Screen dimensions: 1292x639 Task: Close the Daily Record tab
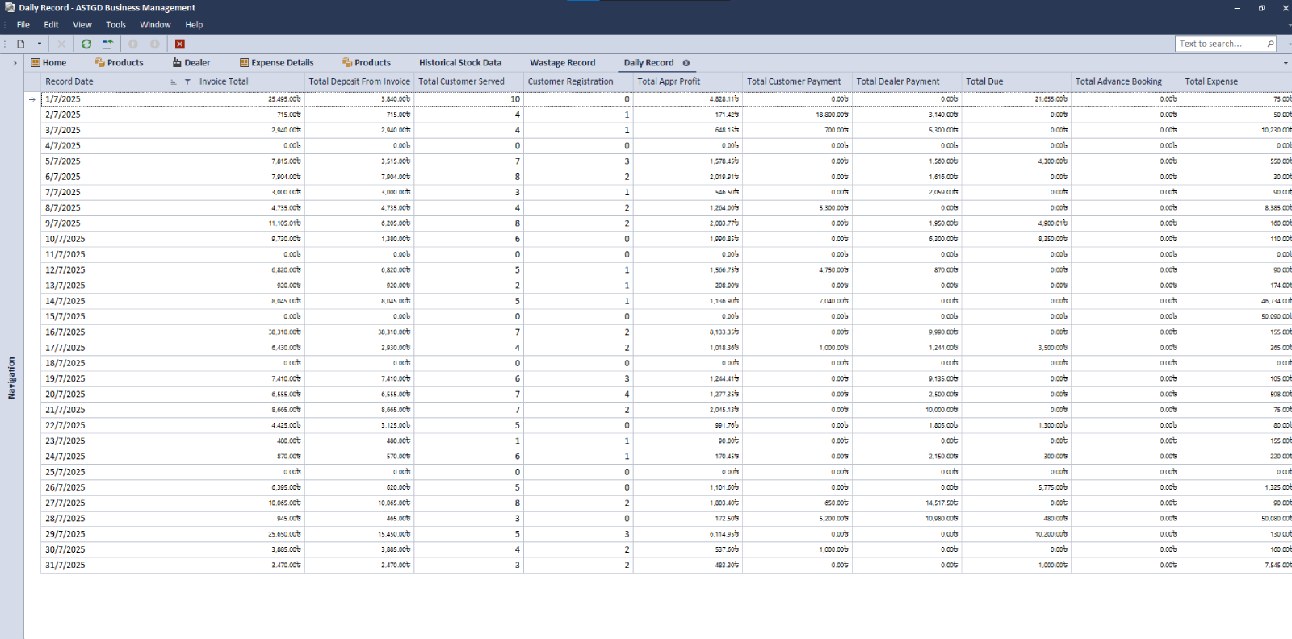(686, 63)
